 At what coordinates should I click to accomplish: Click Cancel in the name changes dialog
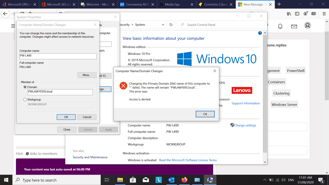87,117
